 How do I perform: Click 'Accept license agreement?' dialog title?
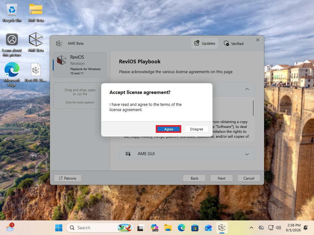coord(140,92)
